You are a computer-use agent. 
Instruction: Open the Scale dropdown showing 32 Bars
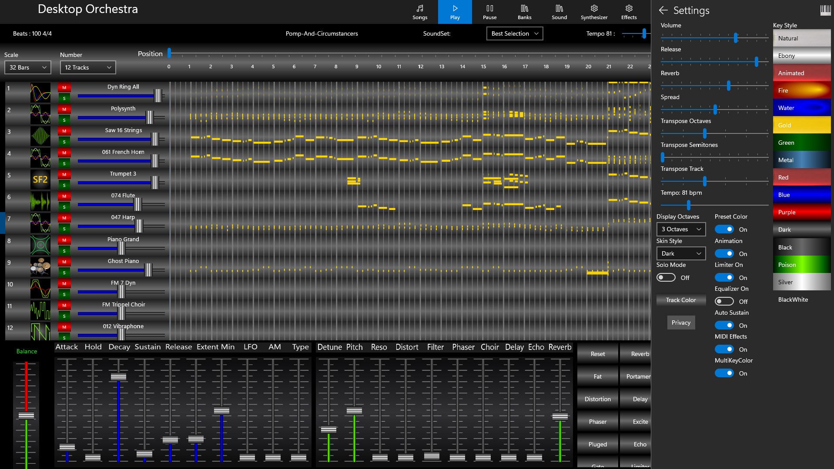click(x=27, y=67)
